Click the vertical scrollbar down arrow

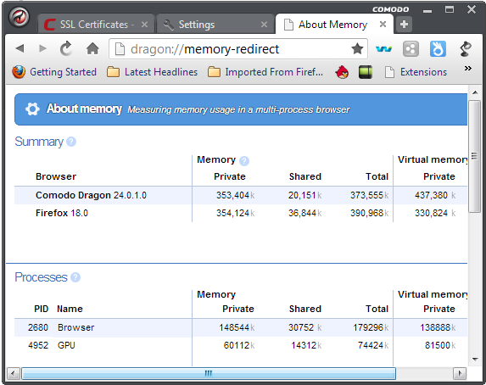click(474, 360)
